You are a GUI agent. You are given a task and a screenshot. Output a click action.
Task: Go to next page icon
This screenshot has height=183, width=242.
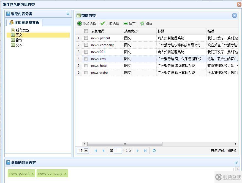pos(137,151)
